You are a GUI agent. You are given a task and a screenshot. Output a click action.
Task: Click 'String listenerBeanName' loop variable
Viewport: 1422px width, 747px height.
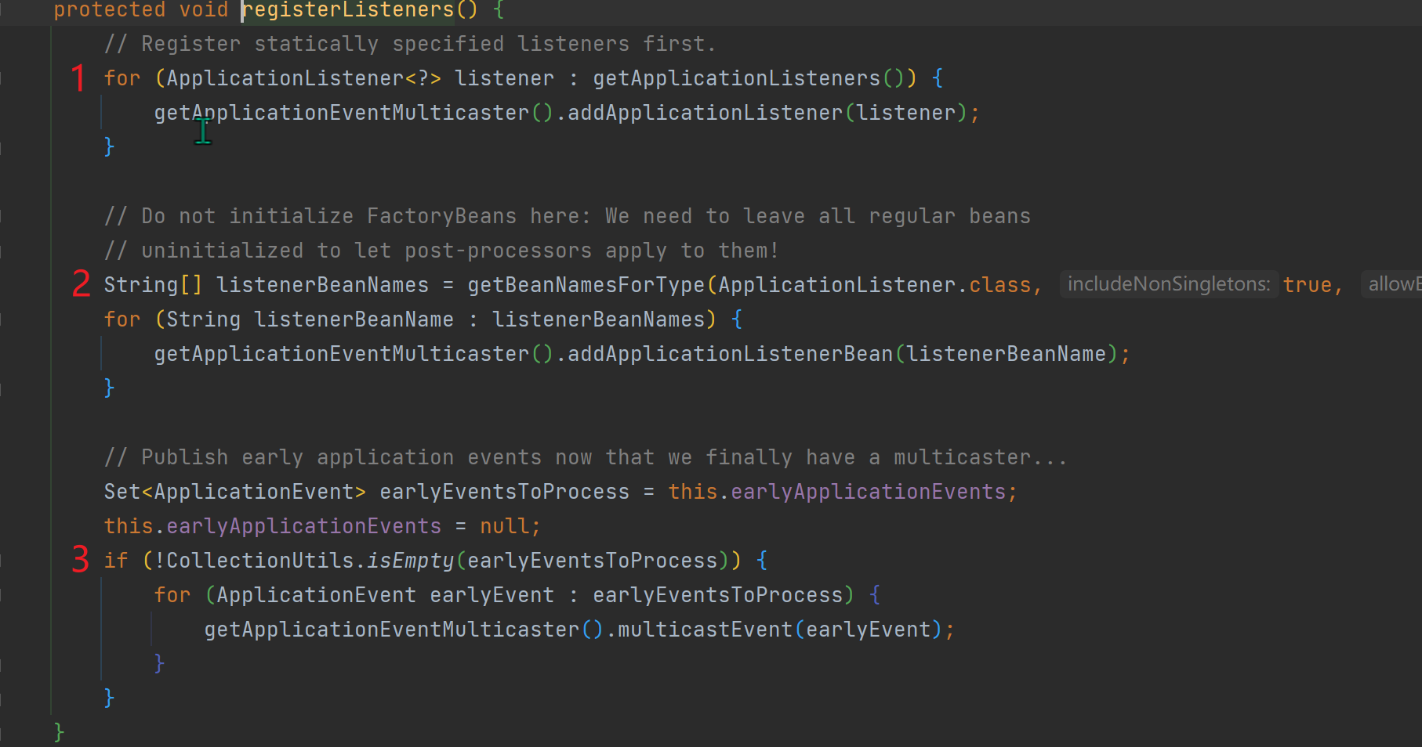310,319
